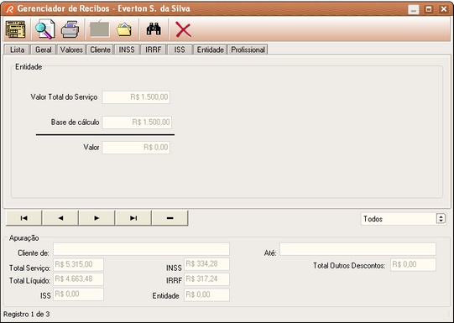The image size is (454, 323).
Task: Click the minus delete record button
Action: point(170,218)
